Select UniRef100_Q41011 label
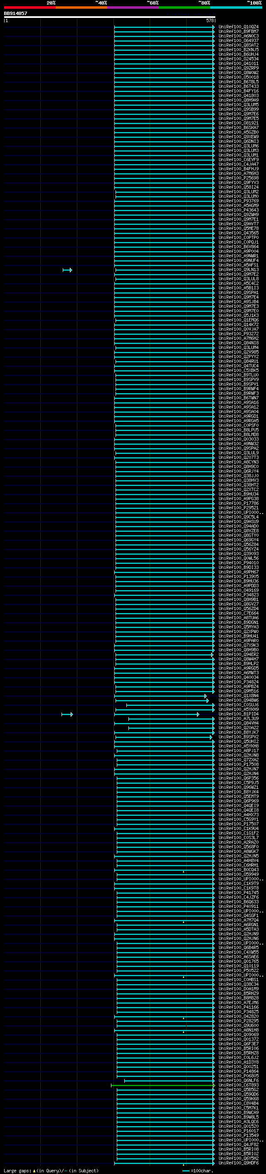This screenshot has width=266, height=1174. [239, 63]
